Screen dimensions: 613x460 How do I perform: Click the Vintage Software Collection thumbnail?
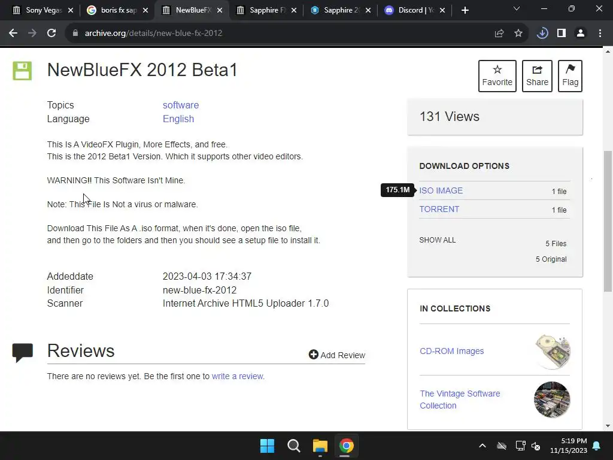click(x=552, y=400)
